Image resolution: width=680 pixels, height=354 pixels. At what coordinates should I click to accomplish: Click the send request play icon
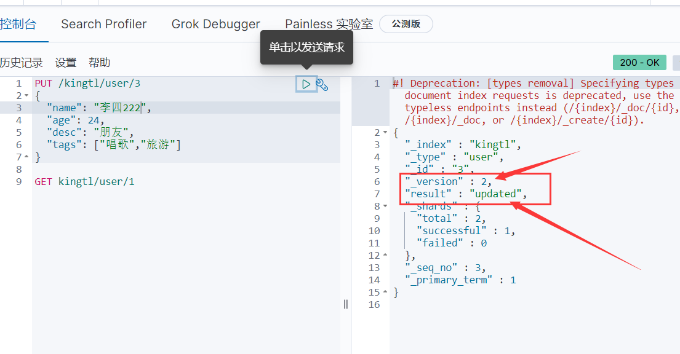tap(306, 84)
